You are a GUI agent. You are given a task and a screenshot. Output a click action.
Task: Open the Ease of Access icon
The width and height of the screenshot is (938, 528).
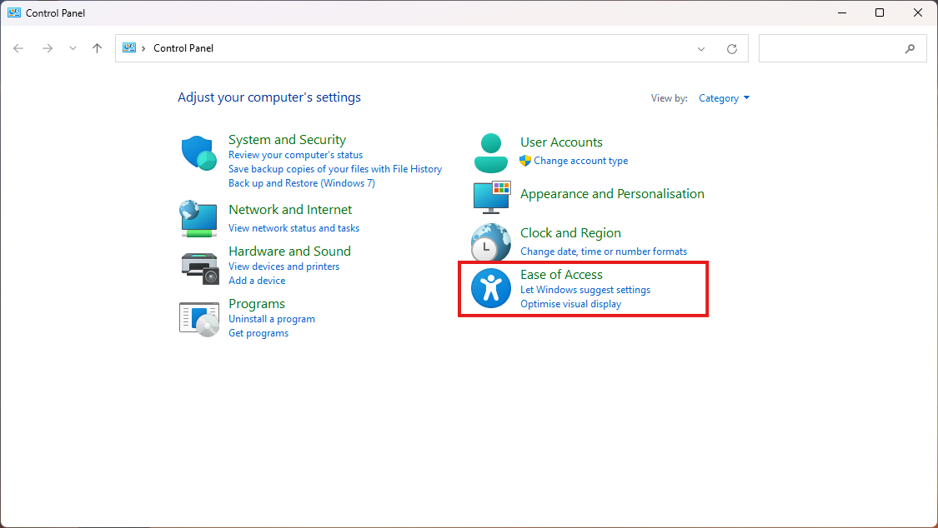491,288
